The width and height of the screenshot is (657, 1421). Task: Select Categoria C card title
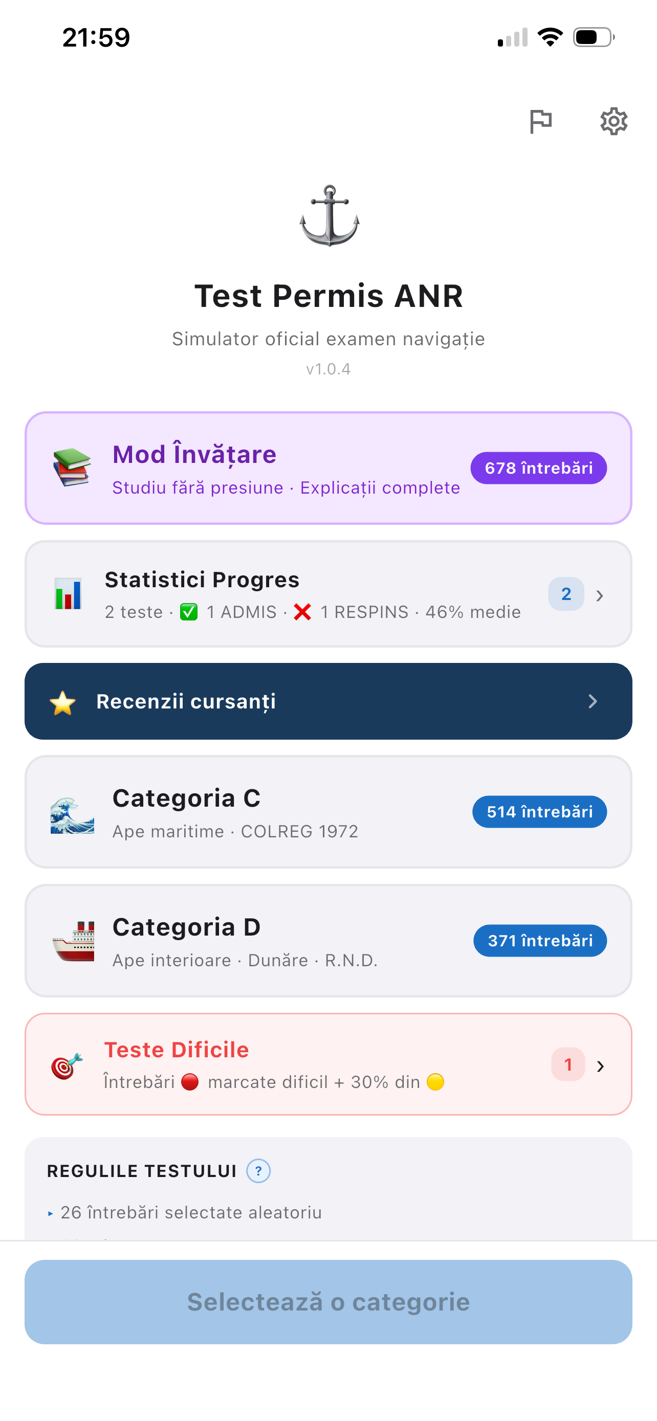(x=186, y=798)
